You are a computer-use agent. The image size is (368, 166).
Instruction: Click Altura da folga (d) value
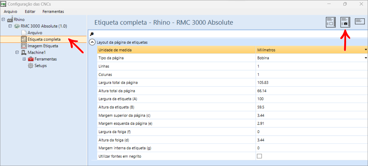(x=312, y=140)
